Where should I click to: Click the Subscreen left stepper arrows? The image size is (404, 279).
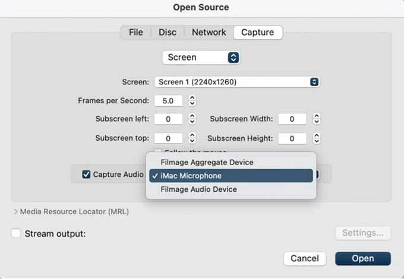pos(192,119)
